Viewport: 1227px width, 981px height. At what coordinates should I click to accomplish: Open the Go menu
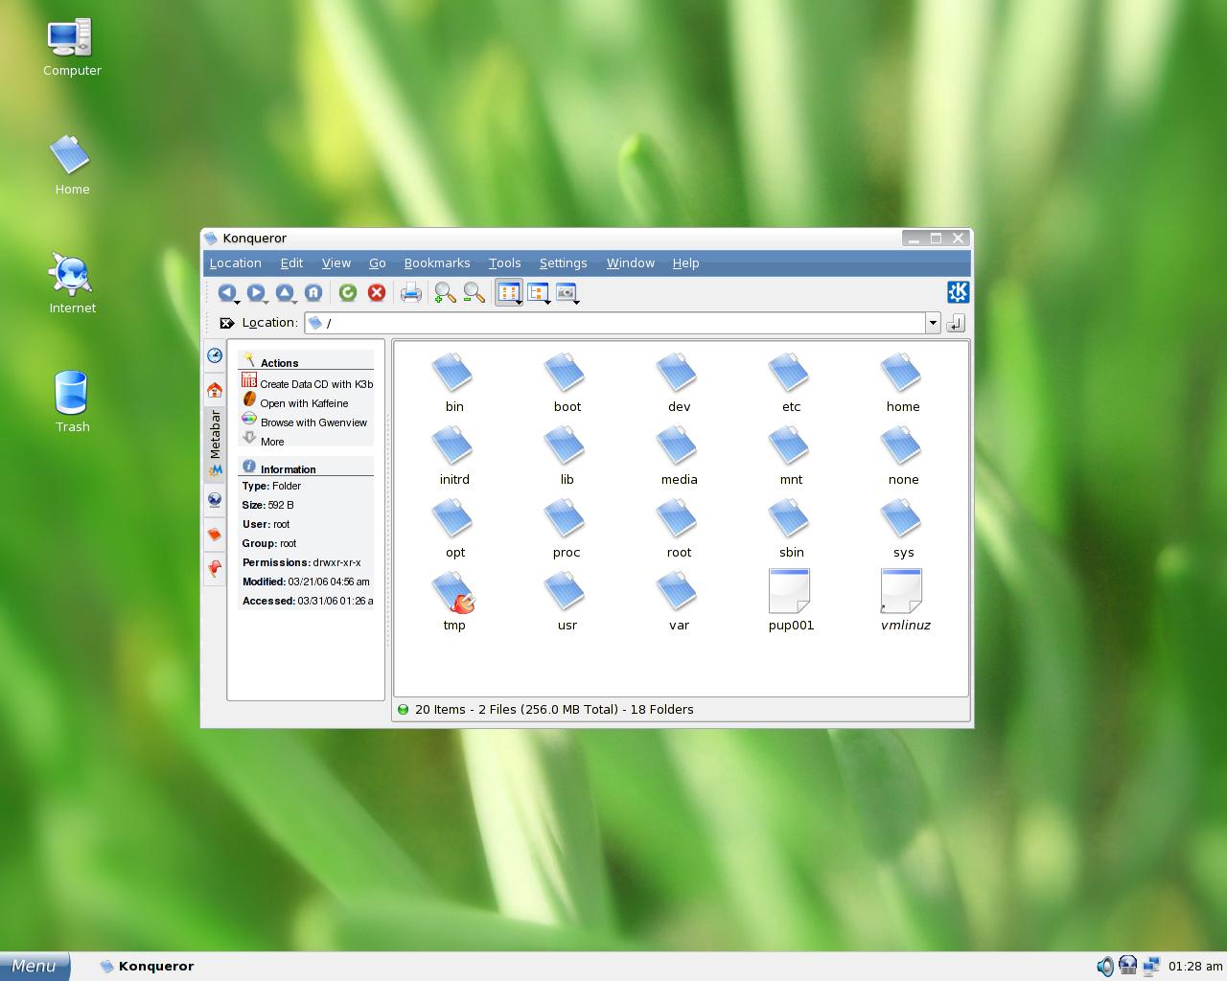378,262
